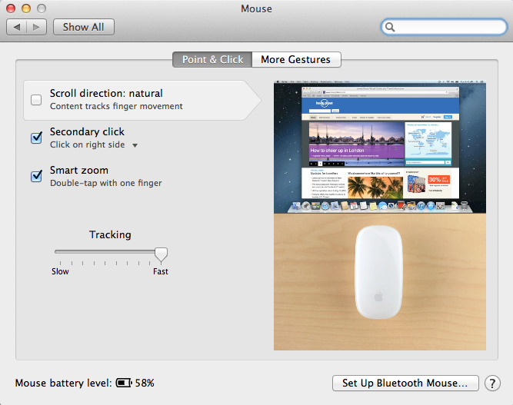Disable the Secondary click checkbox
Viewport: 513px width, 405px height.
point(36,138)
